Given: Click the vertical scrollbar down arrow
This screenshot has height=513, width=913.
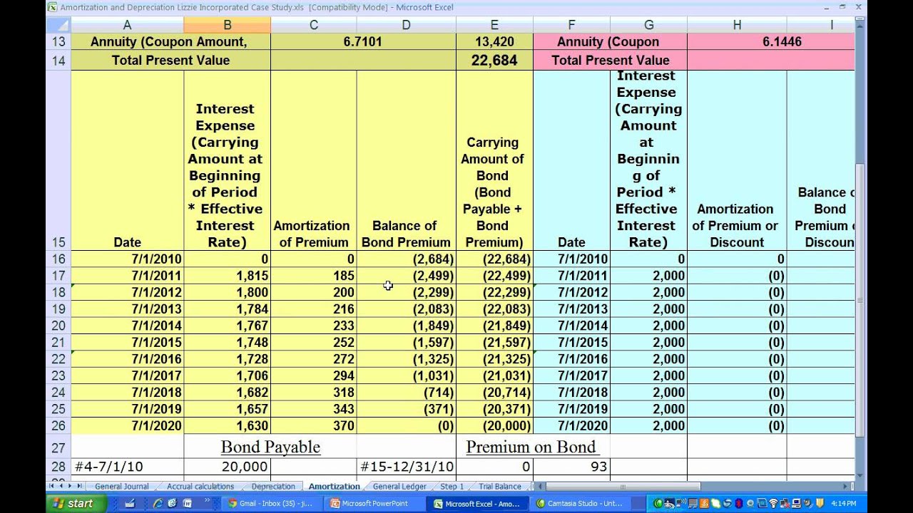Looking at the screenshot, I should pyautogui.click(x=860, y=476).
